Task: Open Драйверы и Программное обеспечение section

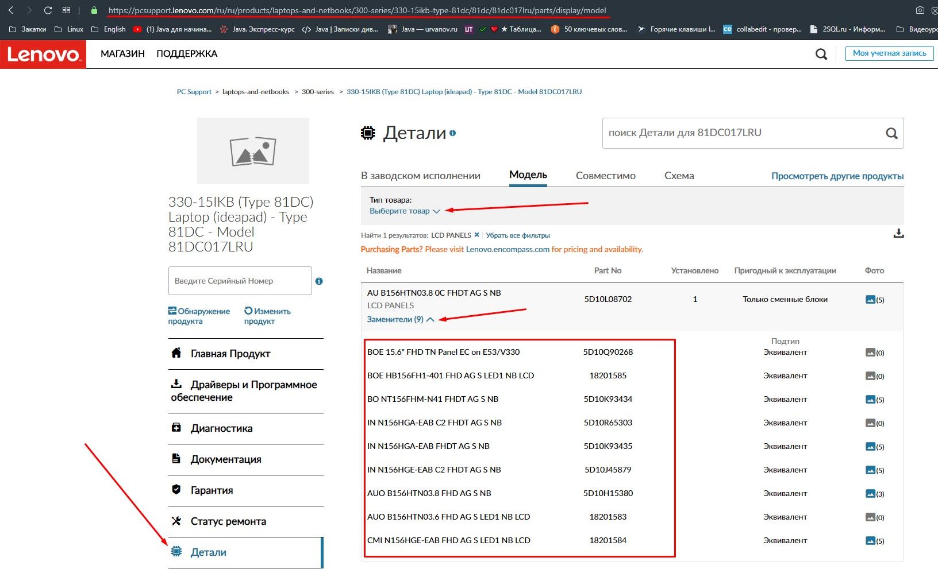Action: 245,391
